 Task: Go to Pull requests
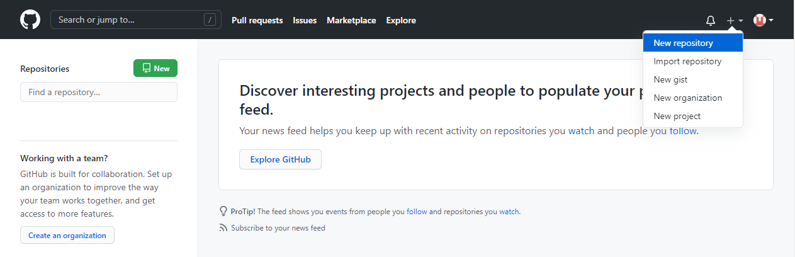(x=257, y=20)
